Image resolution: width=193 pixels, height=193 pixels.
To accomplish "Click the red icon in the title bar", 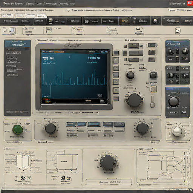I will 190,3.
